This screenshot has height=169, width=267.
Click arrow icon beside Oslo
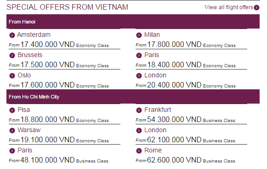coord(12,76)
